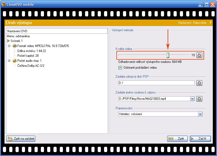Screen dimensions: 217x156
Task: Click the audio icon beside Počet audio stop
Action: coord(15,61)
